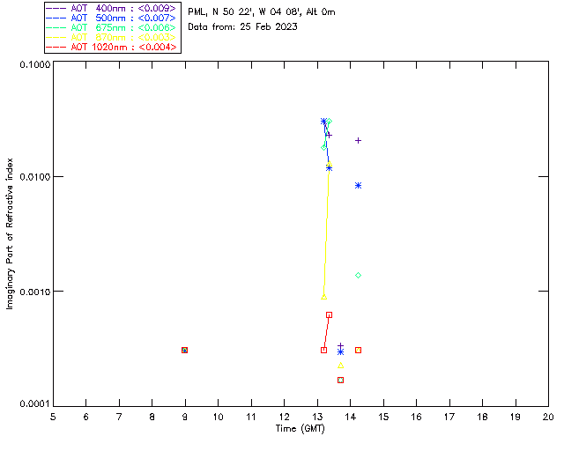564x451 pixels.
Task: Click the PML station location header text
Action: tap(262, 11)
